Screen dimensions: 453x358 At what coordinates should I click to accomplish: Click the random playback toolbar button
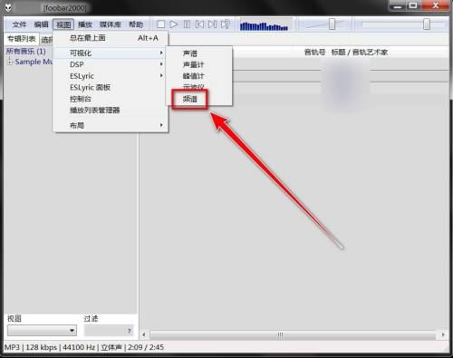226,24
